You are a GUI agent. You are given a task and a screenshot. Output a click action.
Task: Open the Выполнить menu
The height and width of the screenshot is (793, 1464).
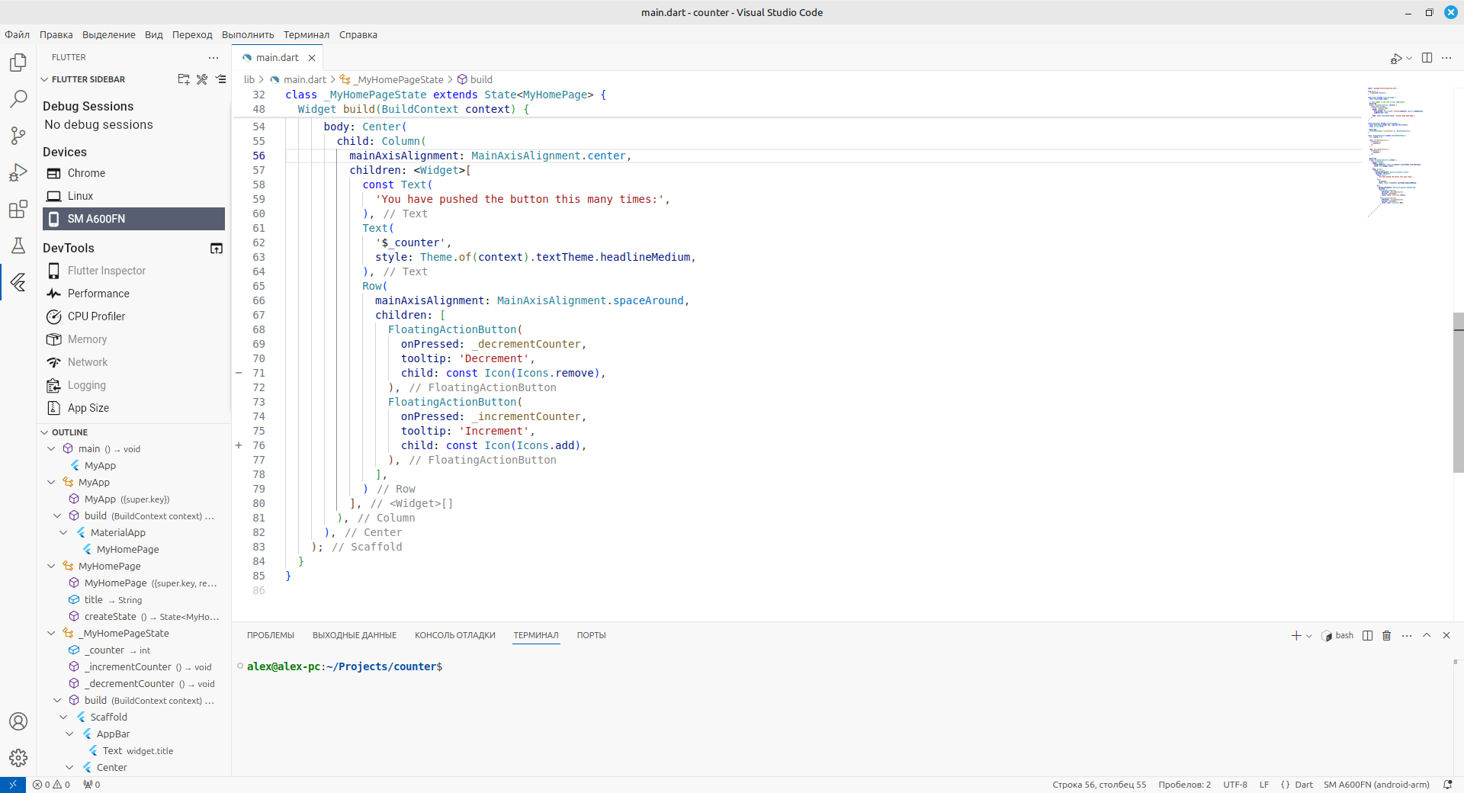248,34
